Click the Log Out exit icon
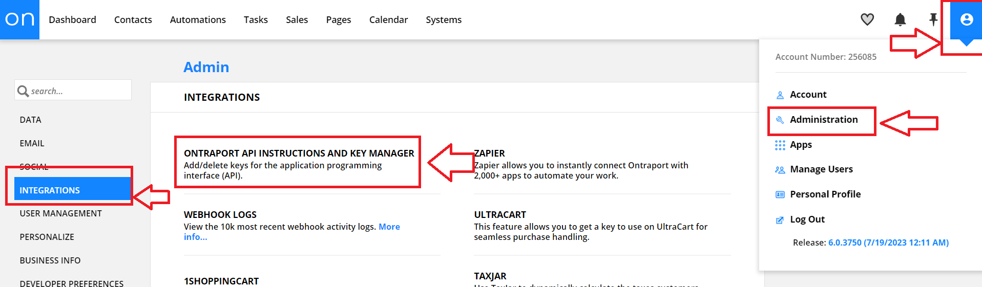982x287 pixels. tap(780, 220)
